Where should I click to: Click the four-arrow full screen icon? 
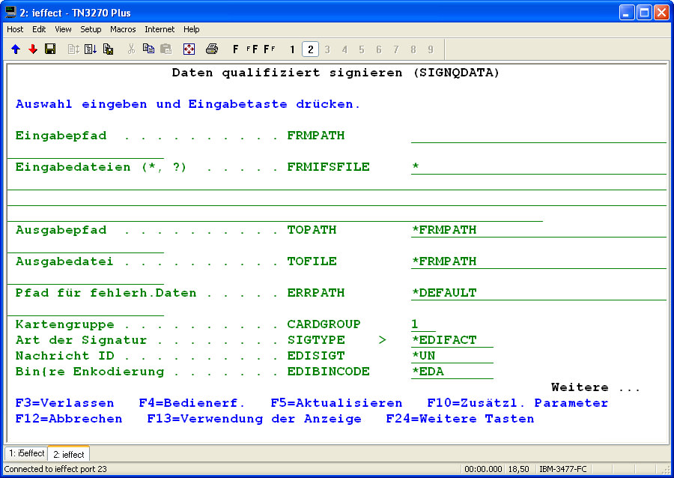pos(189,49)
